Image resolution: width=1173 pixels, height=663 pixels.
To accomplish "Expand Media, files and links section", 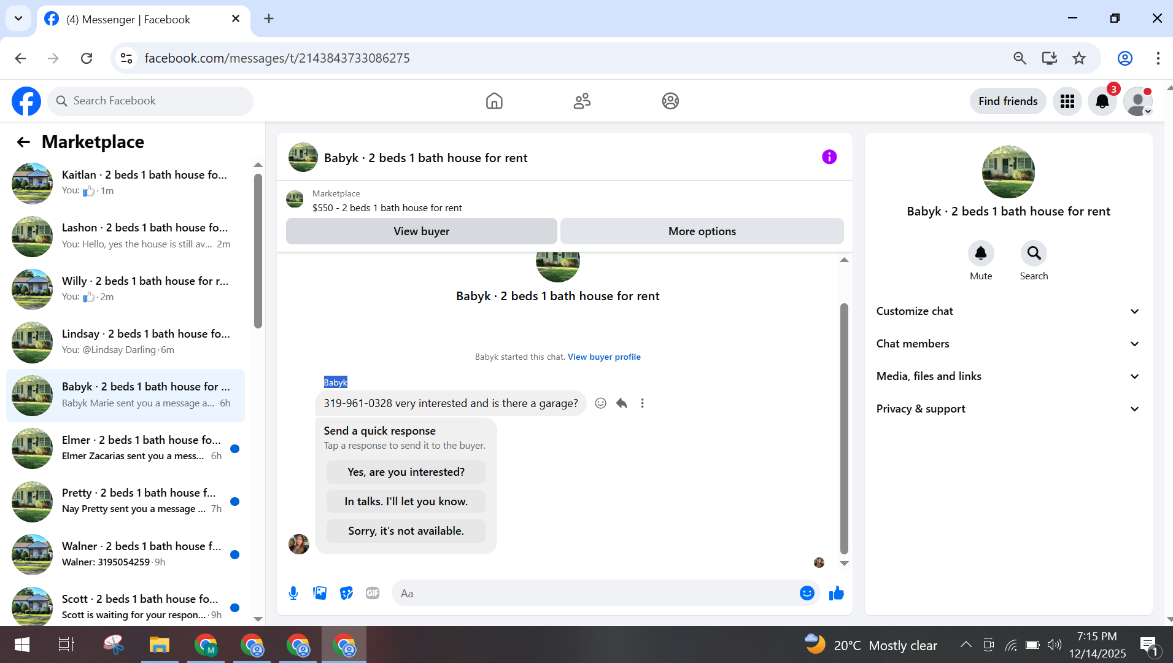I will click(1008, 376).
